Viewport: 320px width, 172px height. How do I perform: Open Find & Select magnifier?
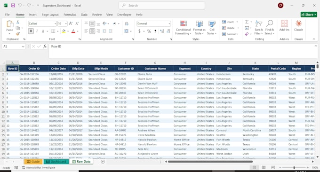(270, 28)
